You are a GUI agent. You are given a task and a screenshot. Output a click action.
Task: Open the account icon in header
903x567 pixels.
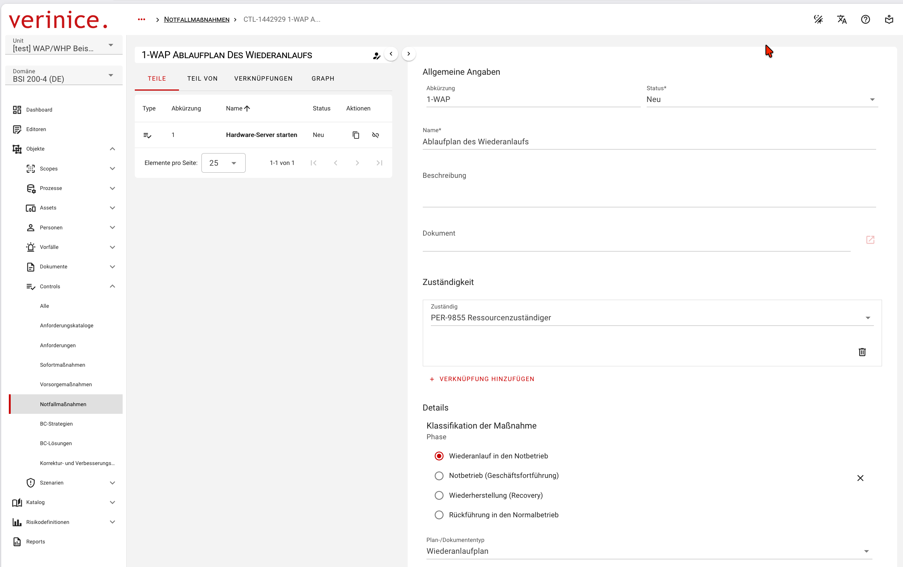889,20
